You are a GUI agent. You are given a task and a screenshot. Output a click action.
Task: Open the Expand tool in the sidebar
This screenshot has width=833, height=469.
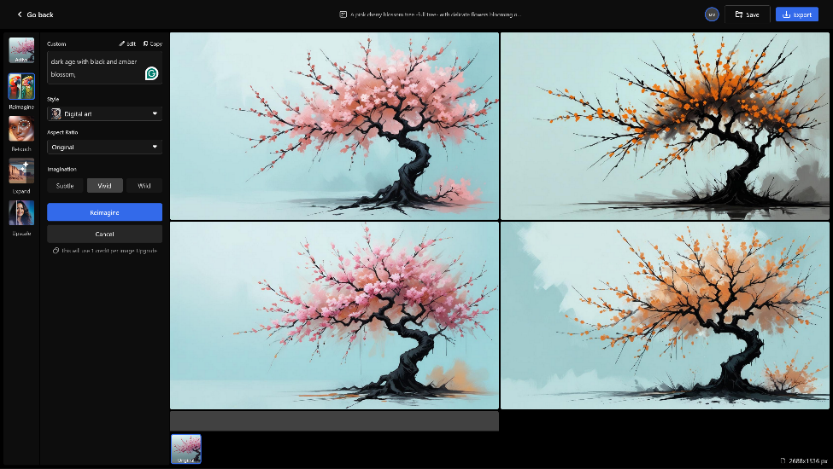(21, 171)
